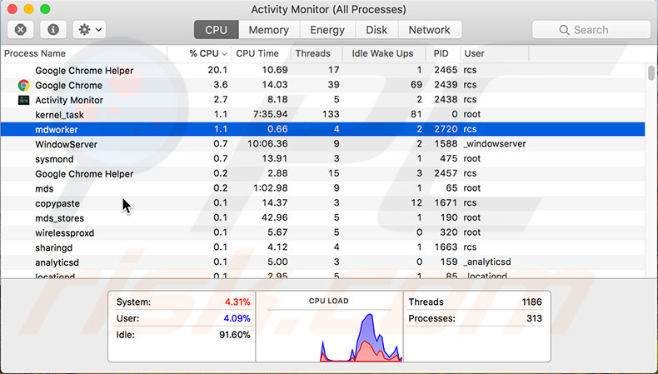Image resolution: width=658 pixels, height=374 pixels.
Task: Select the Activity Monitor process row
Action: pos(322,99)
